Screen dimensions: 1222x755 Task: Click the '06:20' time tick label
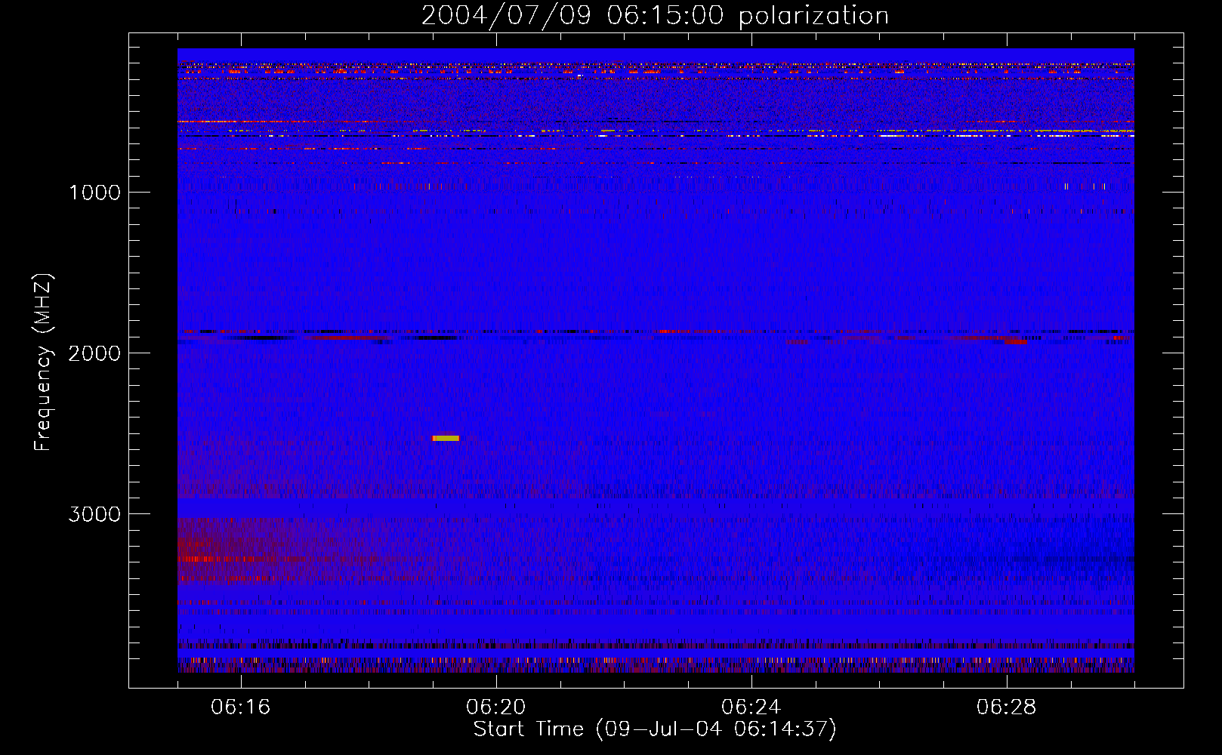click(496, 707)
